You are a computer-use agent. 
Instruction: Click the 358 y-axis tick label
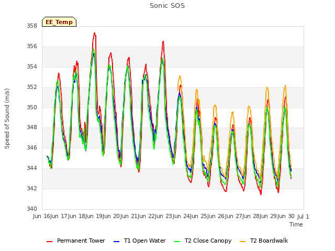click(x=32, y=26)
